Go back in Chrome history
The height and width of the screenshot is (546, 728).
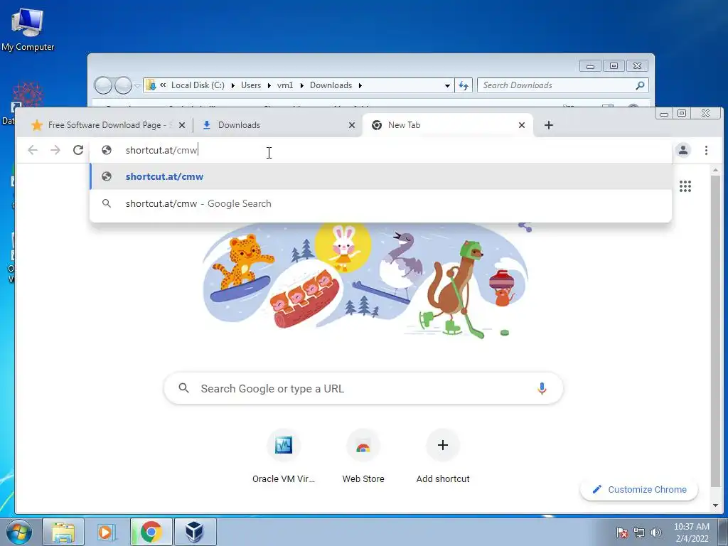(33, 150)
